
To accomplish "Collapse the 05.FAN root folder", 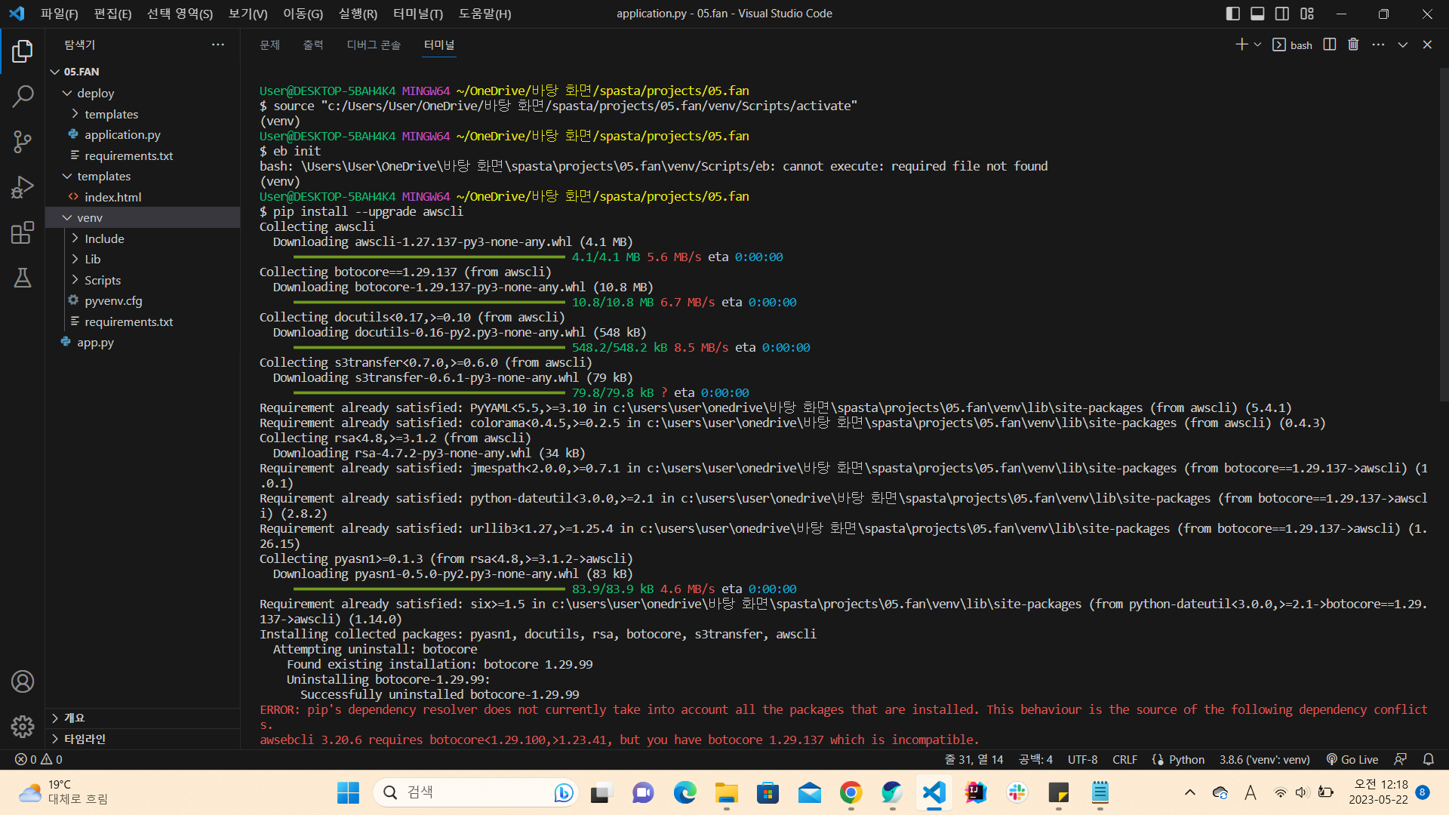I will point(143,72).
